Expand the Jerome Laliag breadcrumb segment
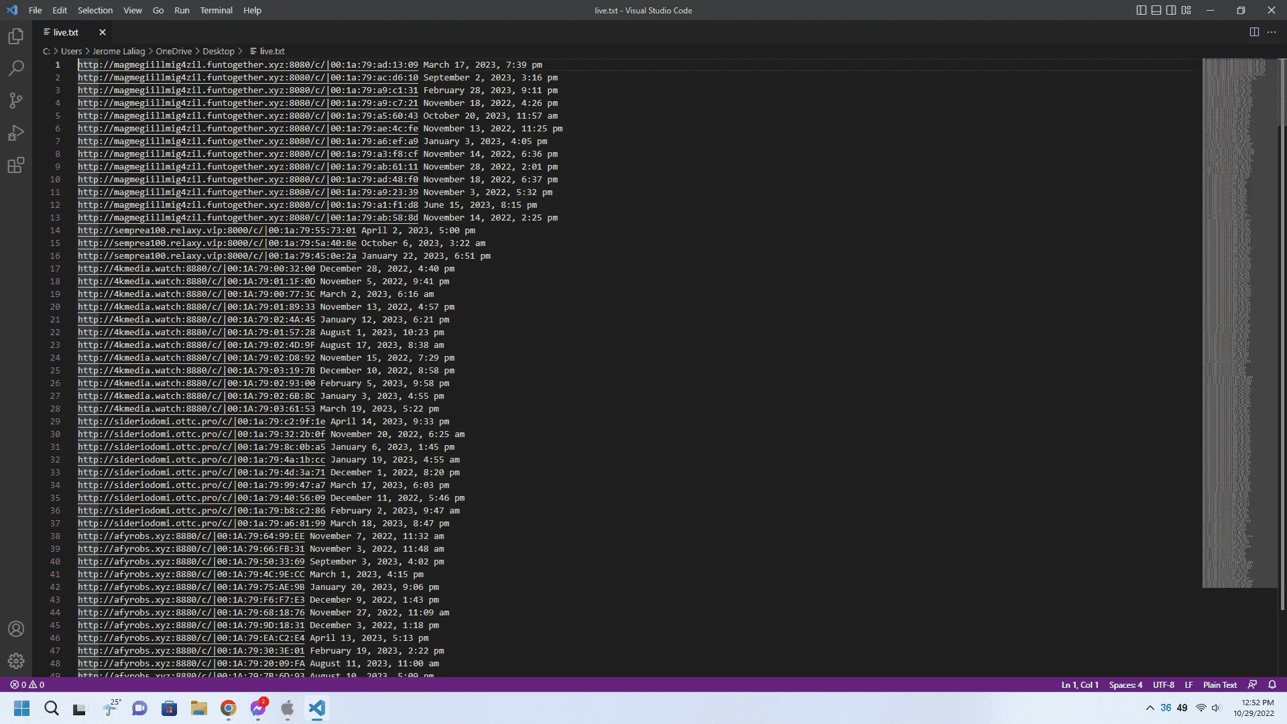 (119, 51)
